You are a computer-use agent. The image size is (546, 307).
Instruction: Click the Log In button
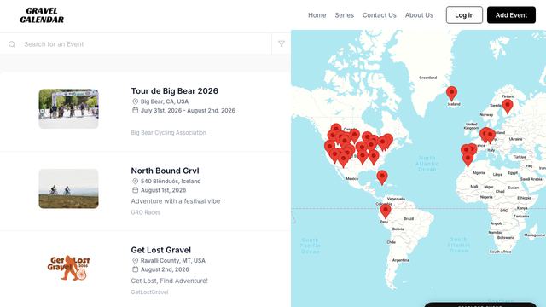[464, 15]
